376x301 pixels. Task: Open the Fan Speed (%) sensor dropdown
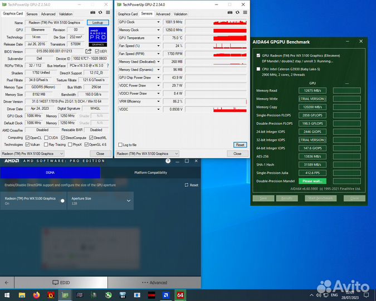(x=158, y=46)
